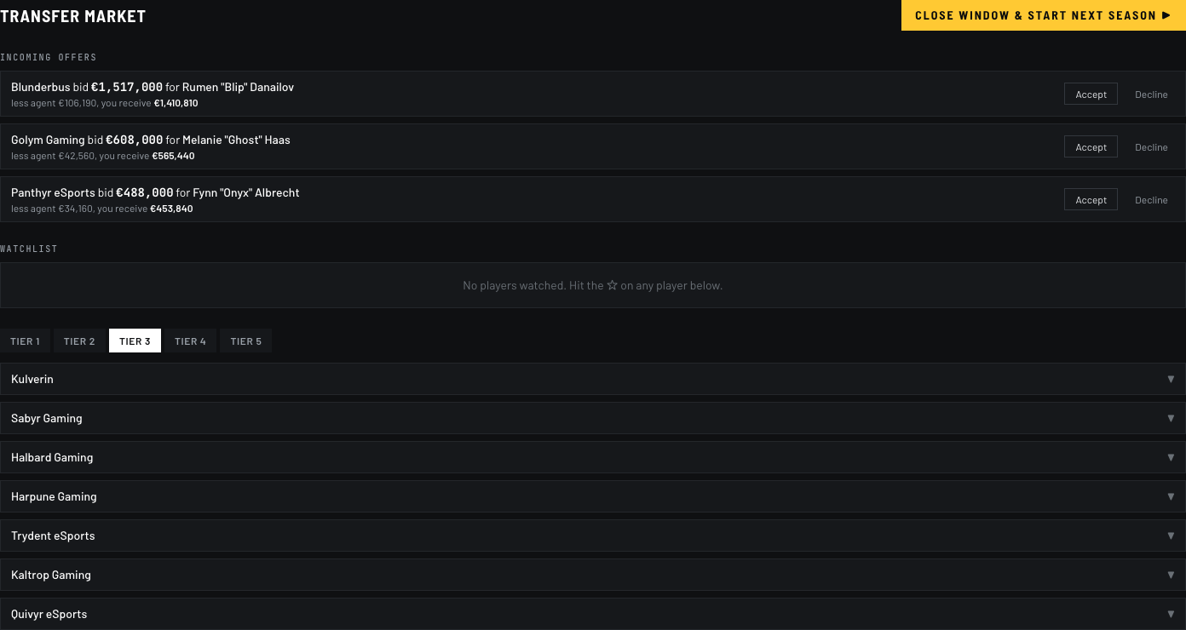Image resolution: width=1186 pixels, height=630 pixels.
Task: Switch to Tier 1 tab
Action: coord(26,341)
